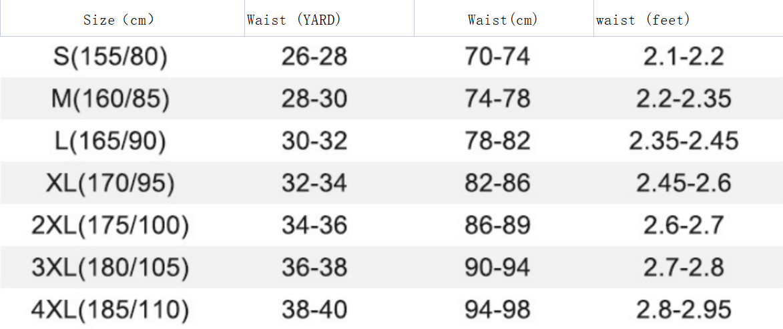Click the 82-86 waist cm value
783x329 pixels.
497,183
